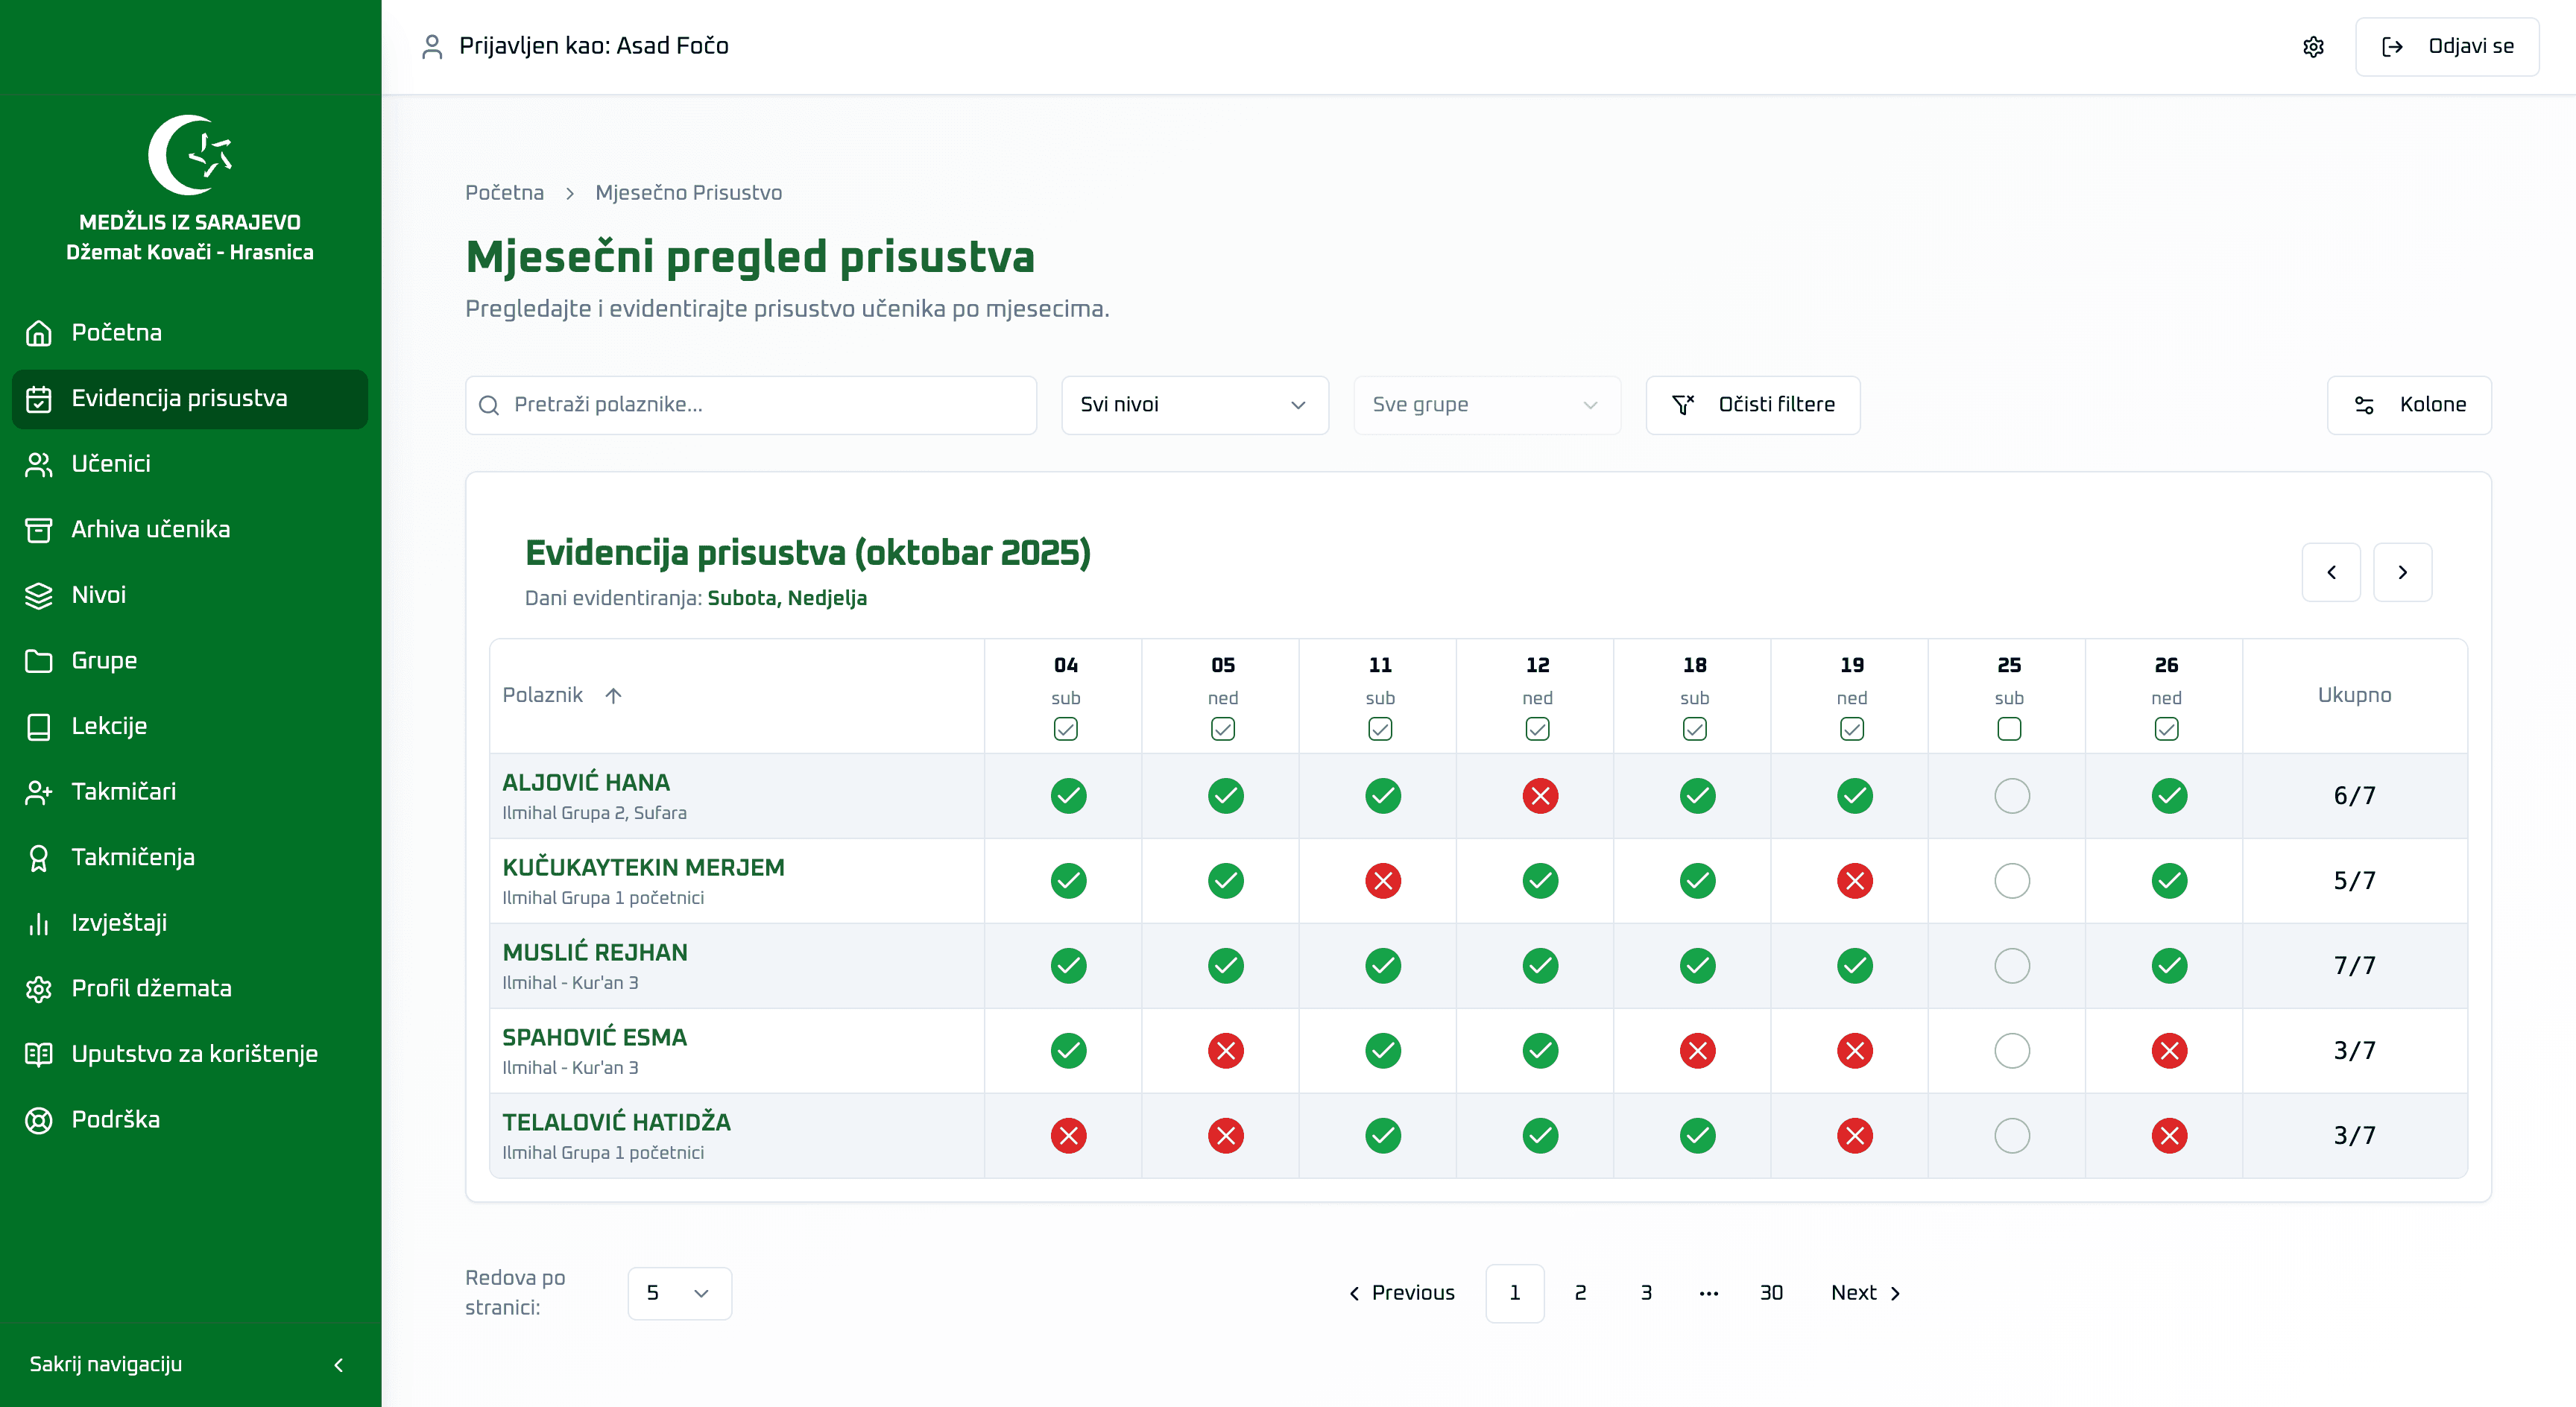2576x1407 pixels.
Task: Open Uputstvo za korištenje page
Action: pos(194,1053)
